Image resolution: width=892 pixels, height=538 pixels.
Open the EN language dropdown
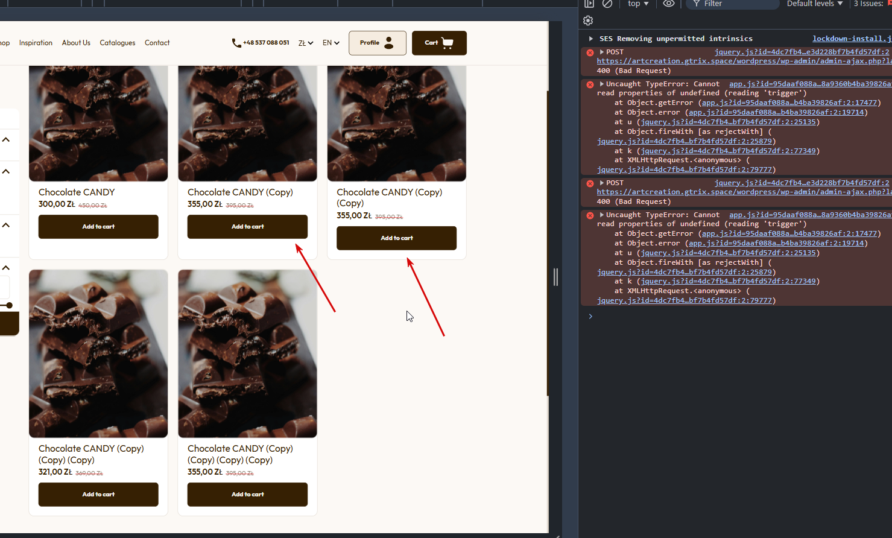[331, 43]
